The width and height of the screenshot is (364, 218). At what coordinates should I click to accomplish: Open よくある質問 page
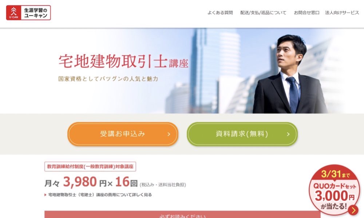click(x=220, y=13)
